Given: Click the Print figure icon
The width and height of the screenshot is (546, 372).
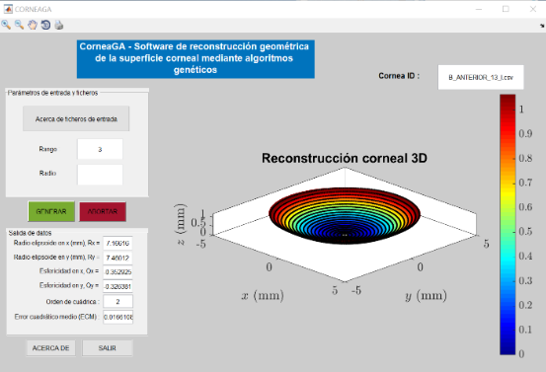Looking at the screenshot, I should click(59, 25).
